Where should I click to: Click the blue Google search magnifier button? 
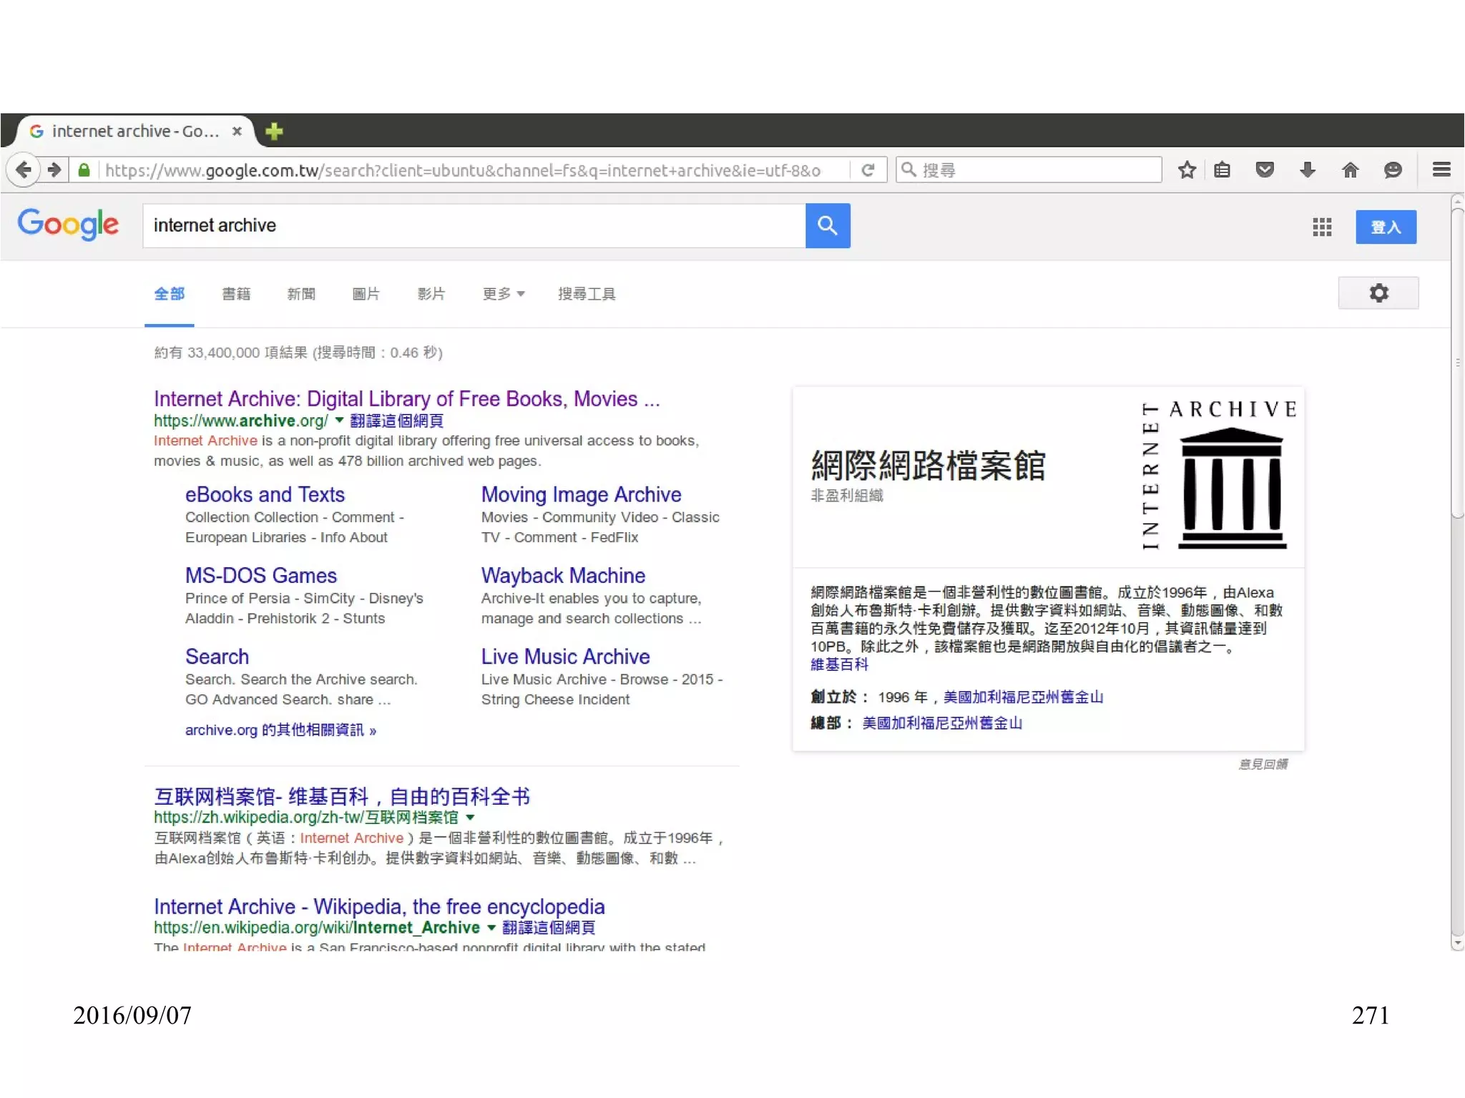tap(827, 225)
